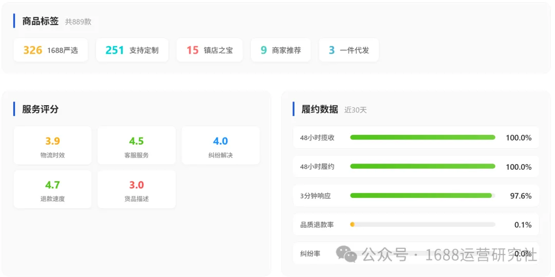This screenshot has height=277, width=555.
Task: Click the 100.0% value beside 48小时揽收
Action: point(519,138)
